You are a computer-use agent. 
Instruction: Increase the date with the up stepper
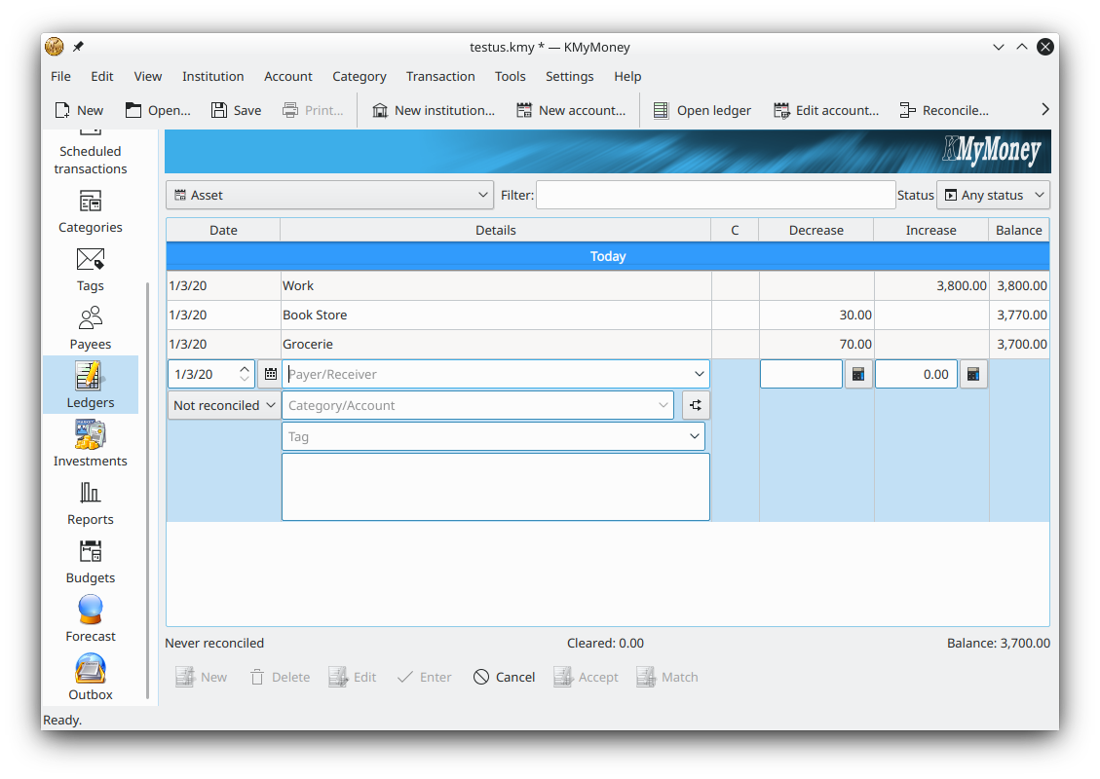point(245,369)
